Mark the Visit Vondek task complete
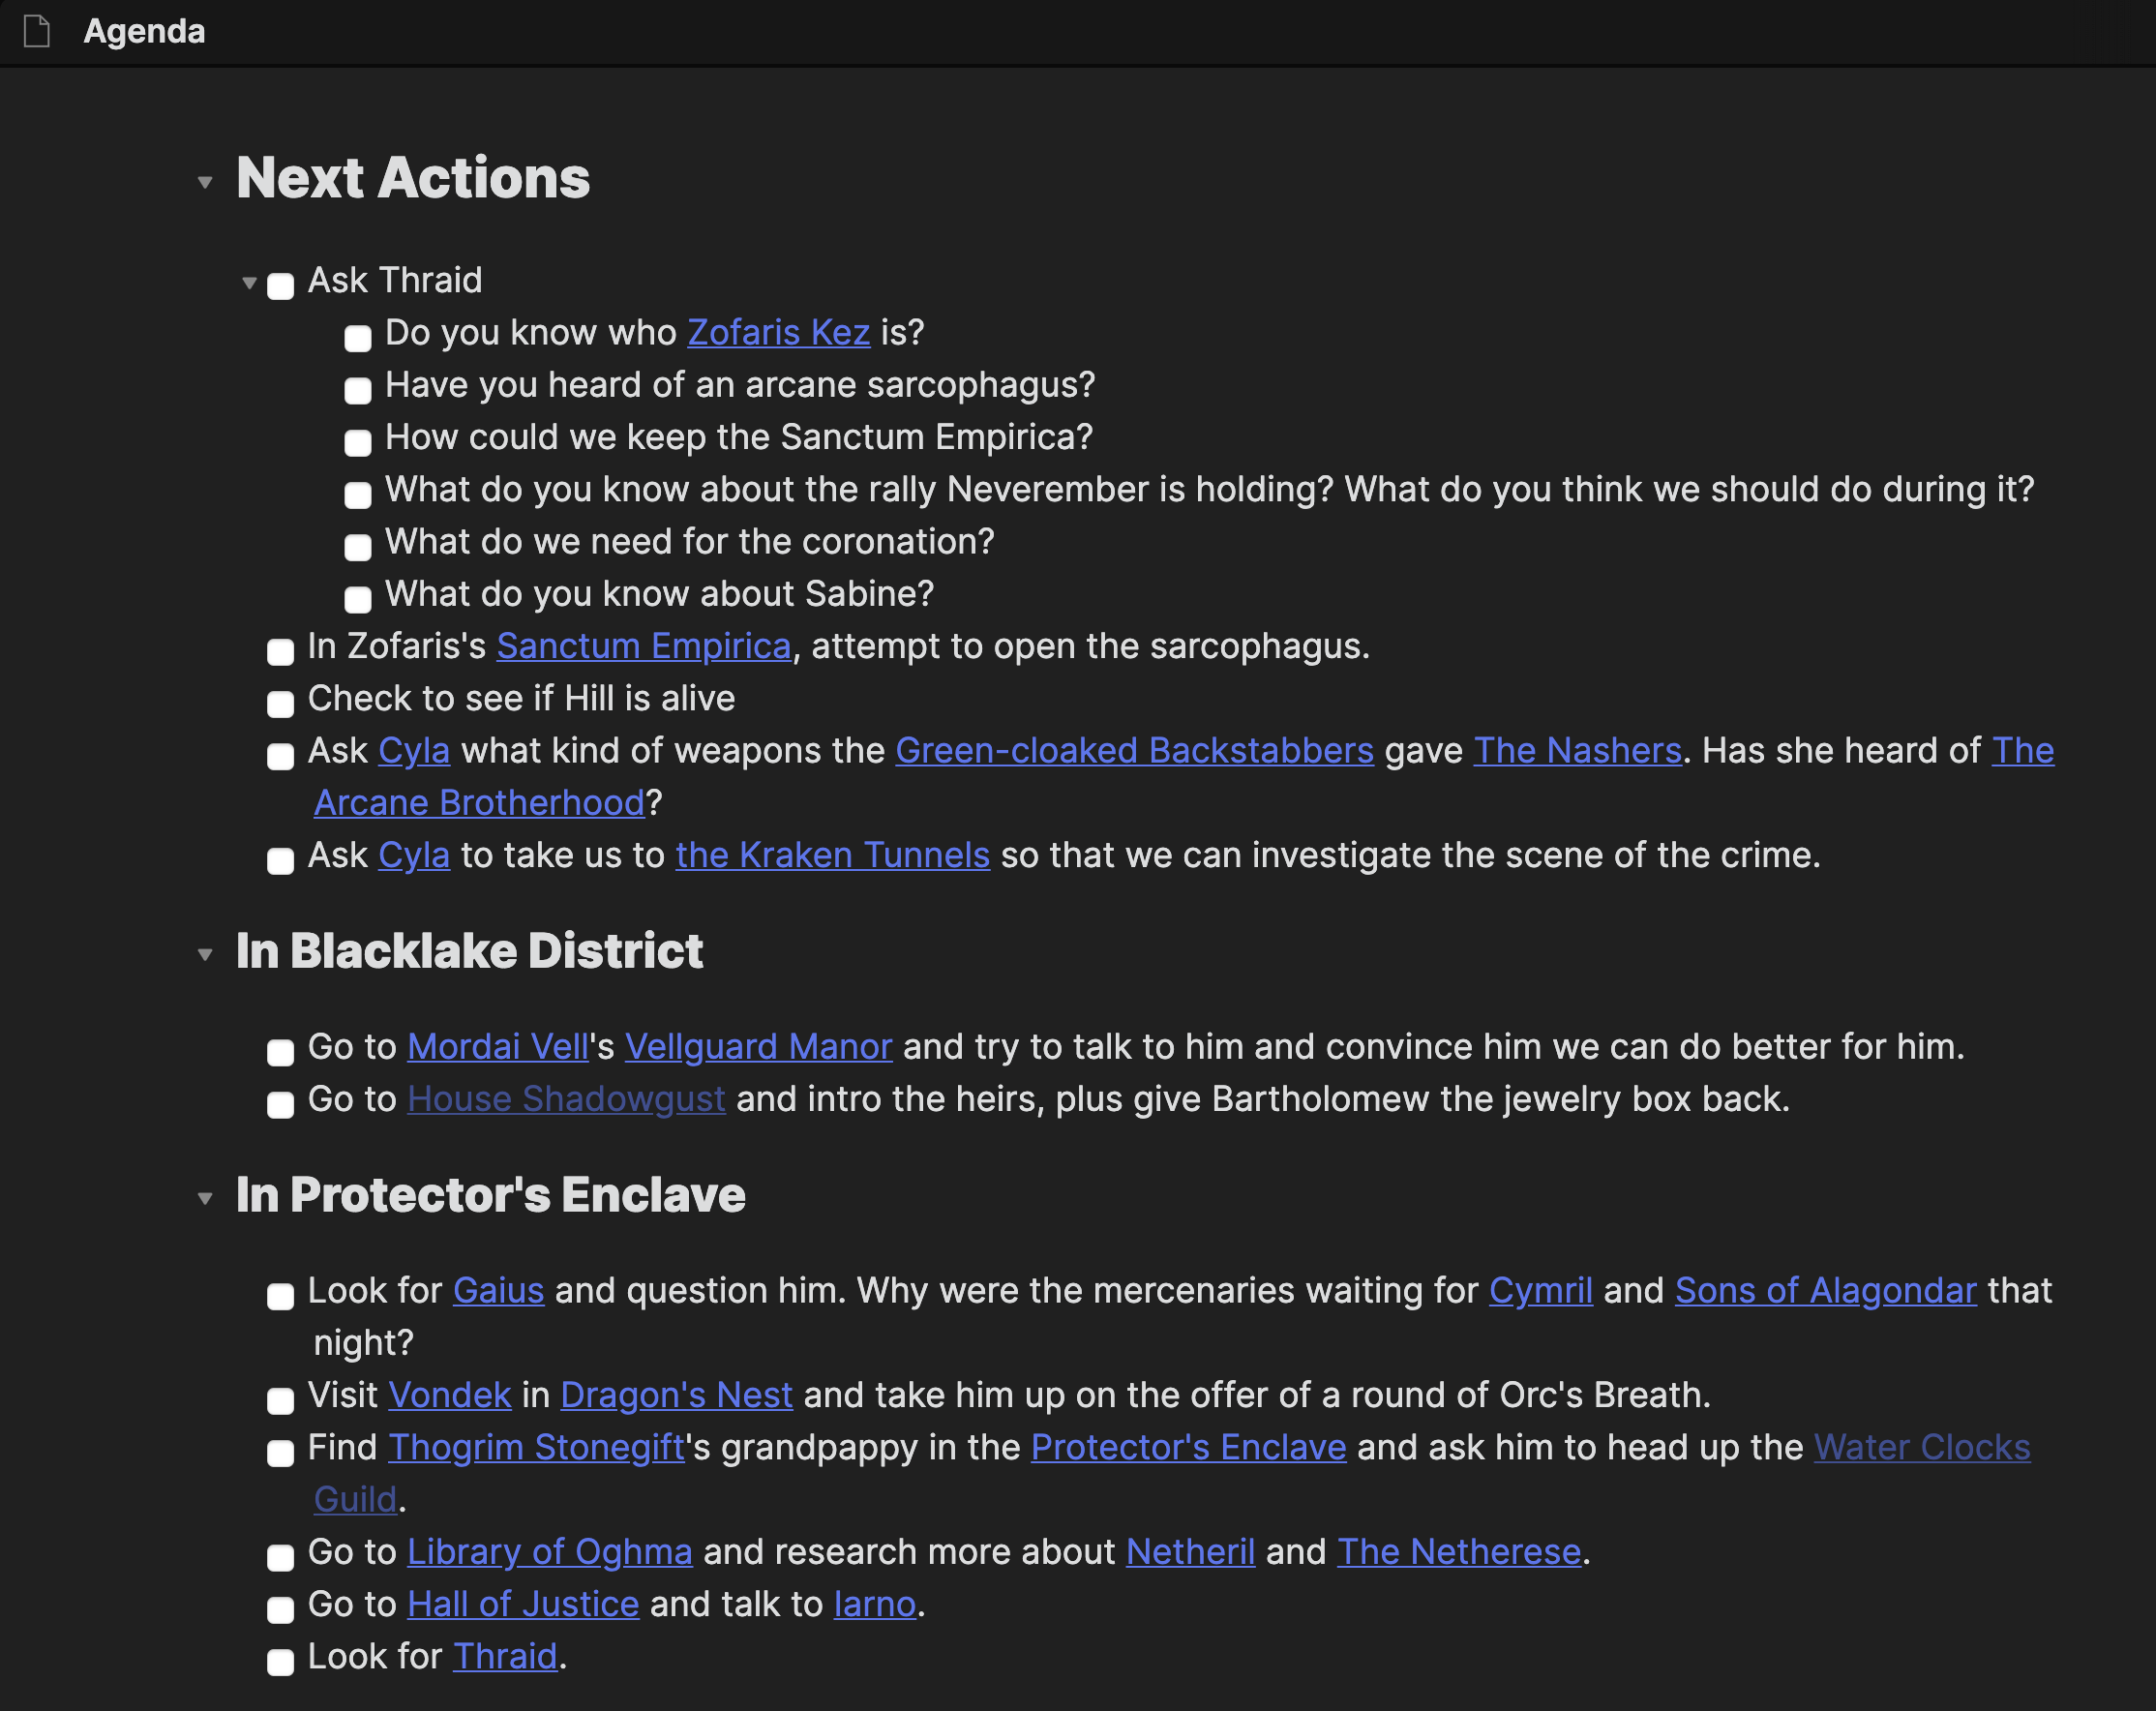2156x1711 pixels. pos(280,1401)
